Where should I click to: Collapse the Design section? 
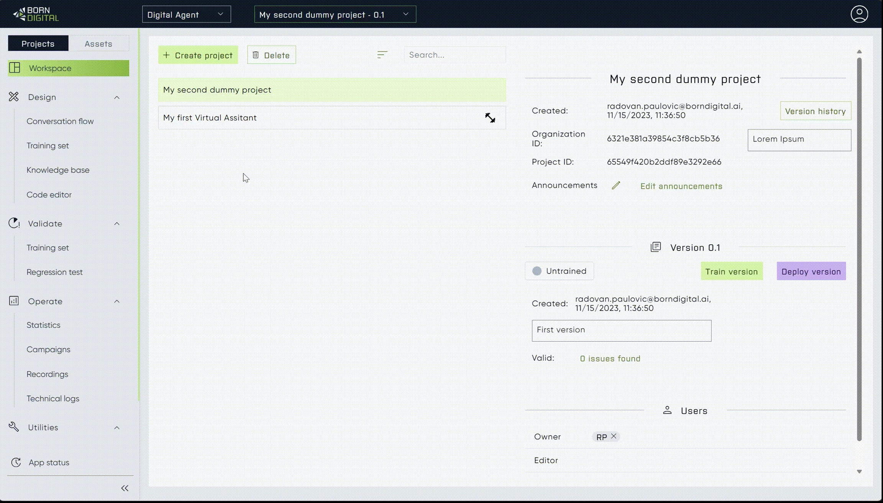point(117,98)
